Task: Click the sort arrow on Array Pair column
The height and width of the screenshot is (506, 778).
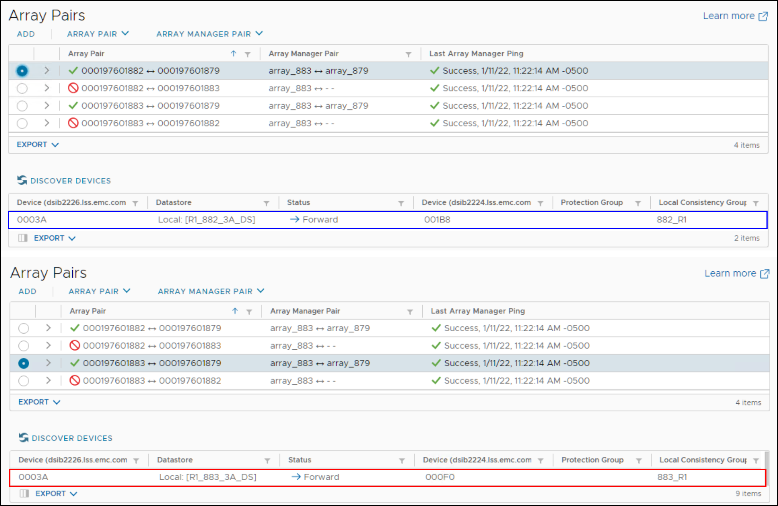Action: pyautogui.click(x=234, y=54)
